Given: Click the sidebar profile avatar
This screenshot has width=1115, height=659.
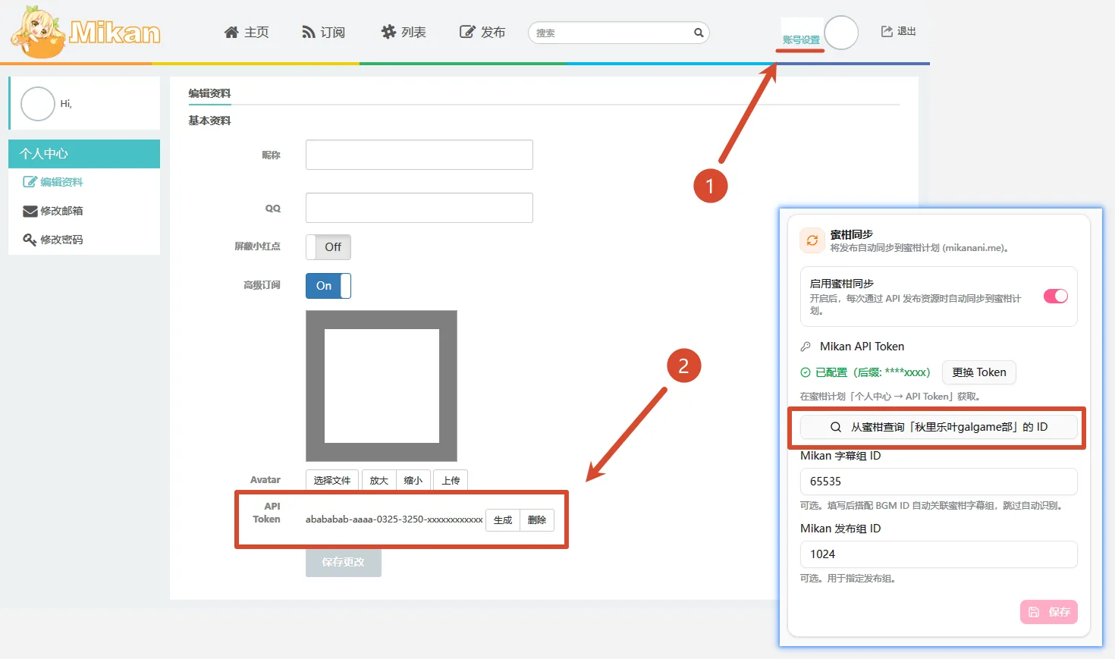Looking at the screenshot, I should (x=38, y=104).
